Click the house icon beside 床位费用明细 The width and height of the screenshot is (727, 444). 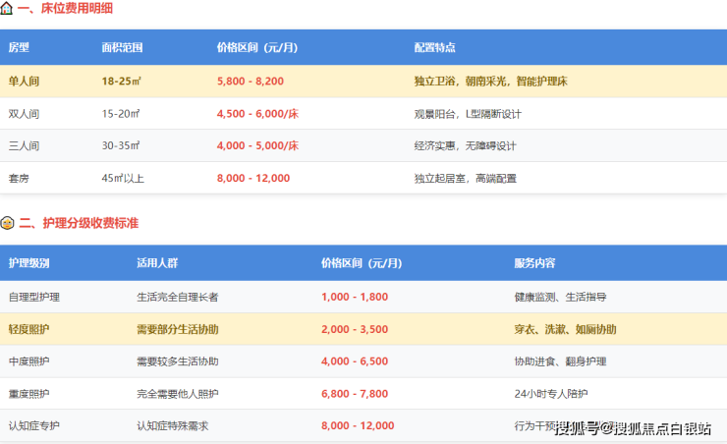click(7, 10)
